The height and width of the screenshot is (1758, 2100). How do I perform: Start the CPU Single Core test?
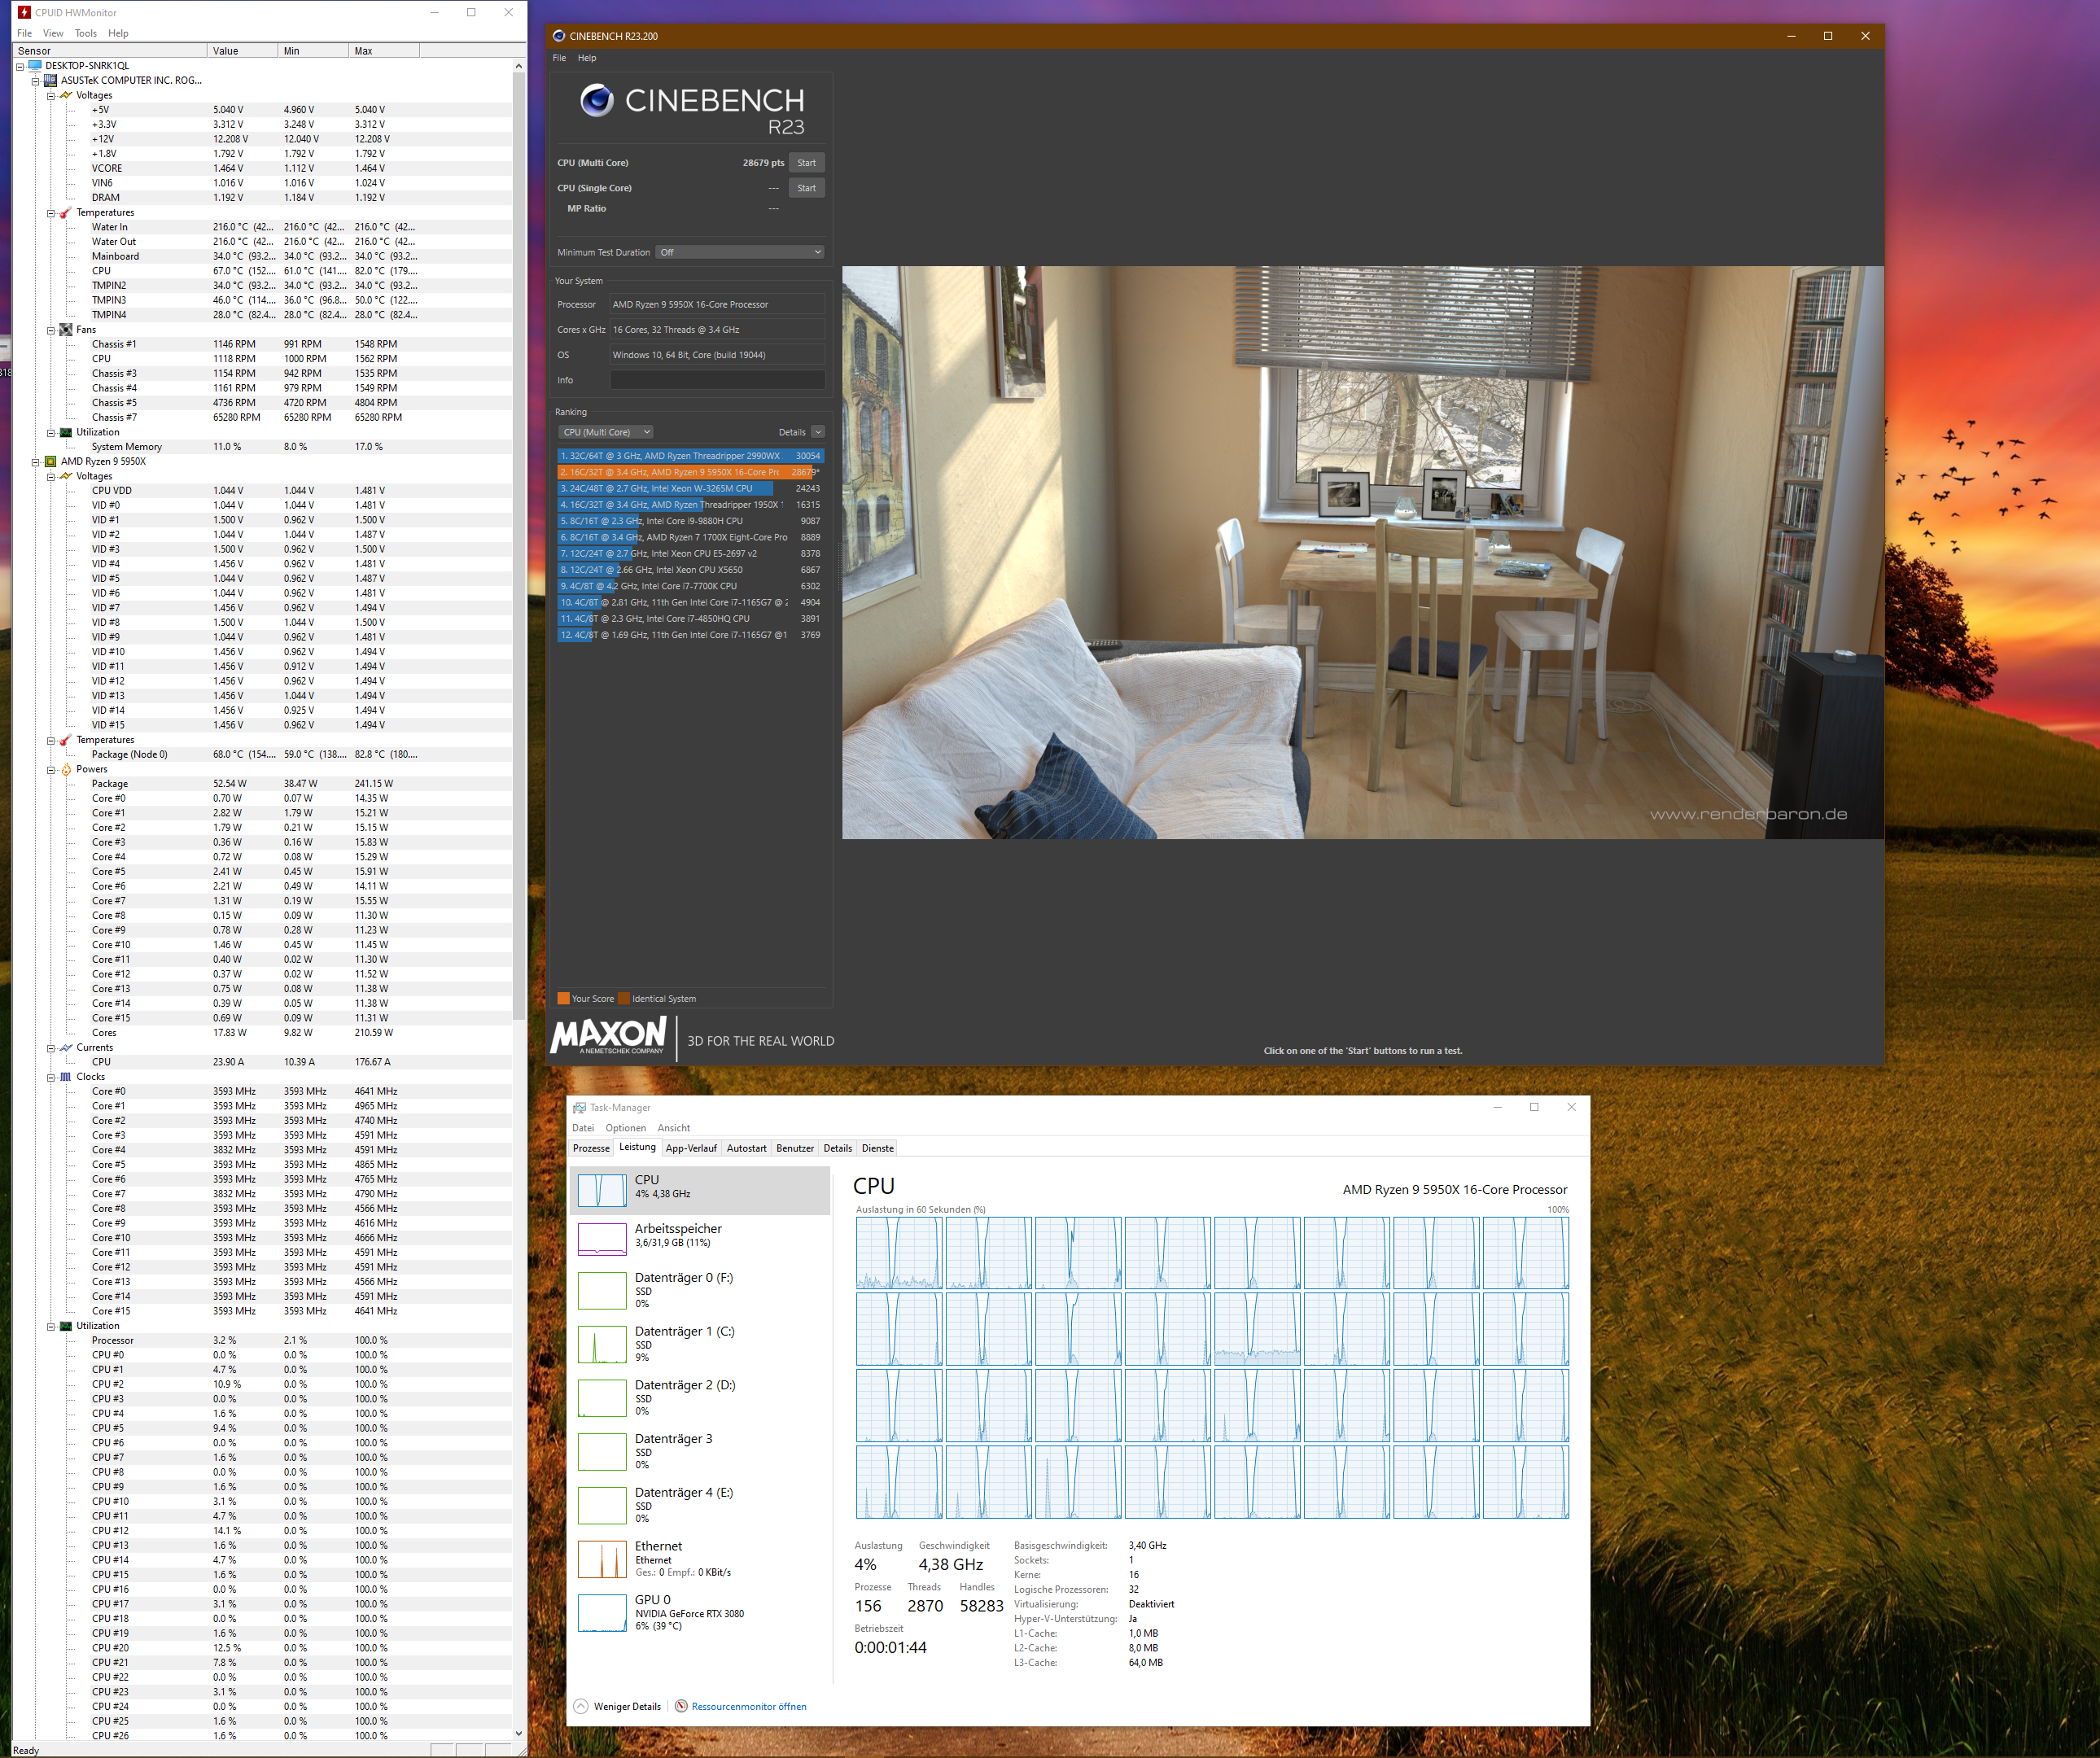(x=806, y=188)
